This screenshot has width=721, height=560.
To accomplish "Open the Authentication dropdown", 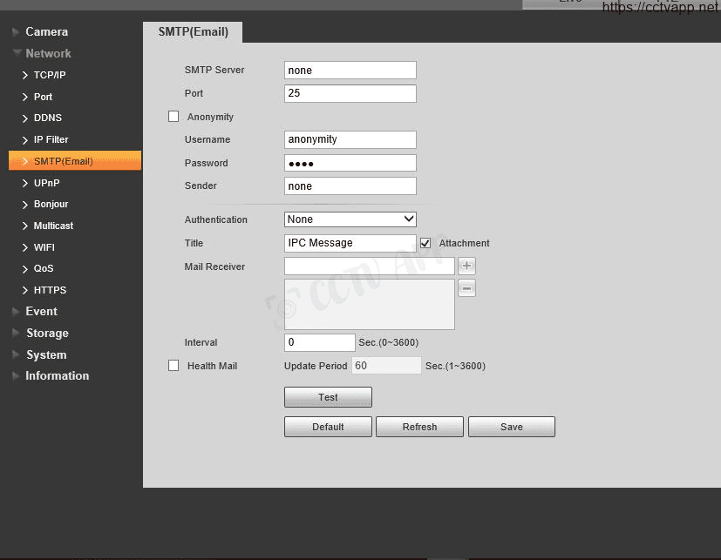I will click(350, 219).
